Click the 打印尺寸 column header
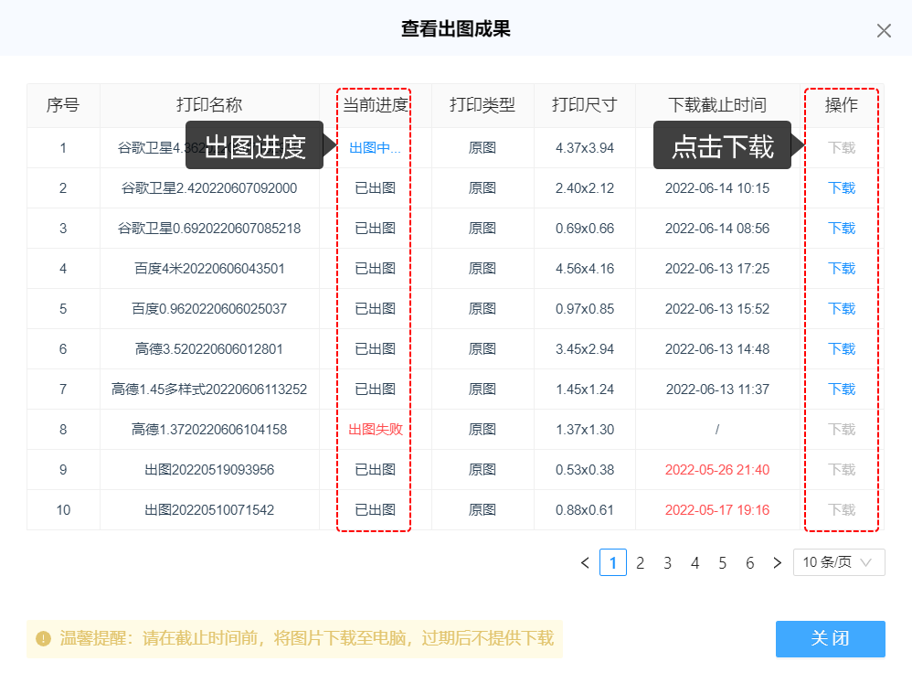912x683 pixels. click(x=585, y=105)
